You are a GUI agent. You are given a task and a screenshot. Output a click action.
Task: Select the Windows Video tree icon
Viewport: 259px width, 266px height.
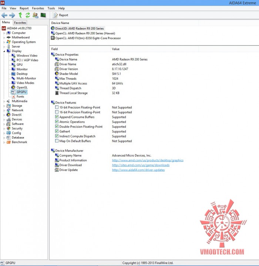click(13, 55)
